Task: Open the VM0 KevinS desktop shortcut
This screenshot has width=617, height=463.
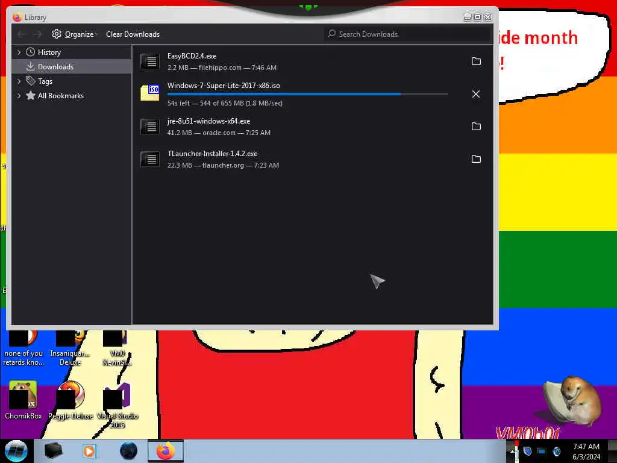Action: coord(117,348)
